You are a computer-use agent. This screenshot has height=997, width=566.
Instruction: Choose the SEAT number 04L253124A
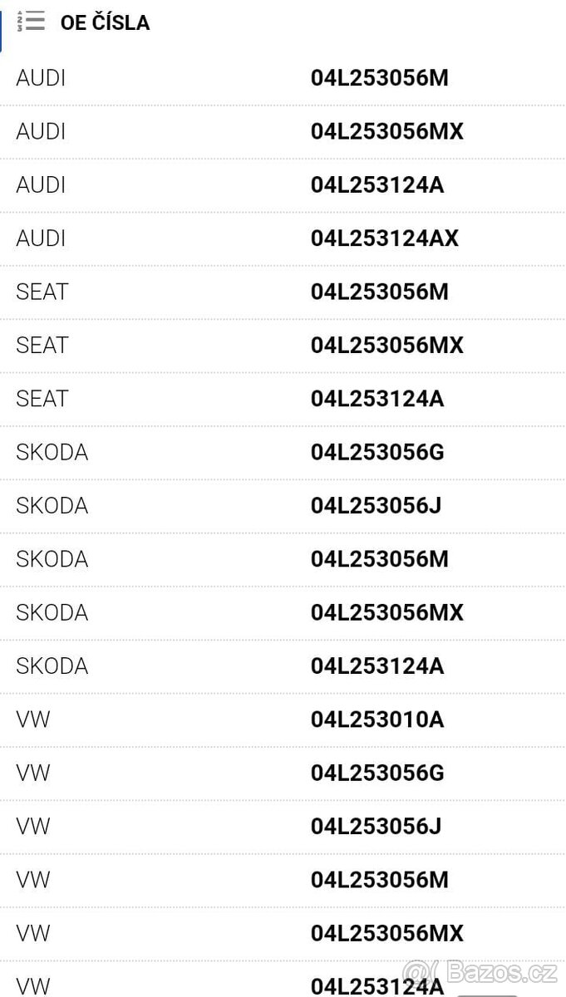click(x=377, y=399)
